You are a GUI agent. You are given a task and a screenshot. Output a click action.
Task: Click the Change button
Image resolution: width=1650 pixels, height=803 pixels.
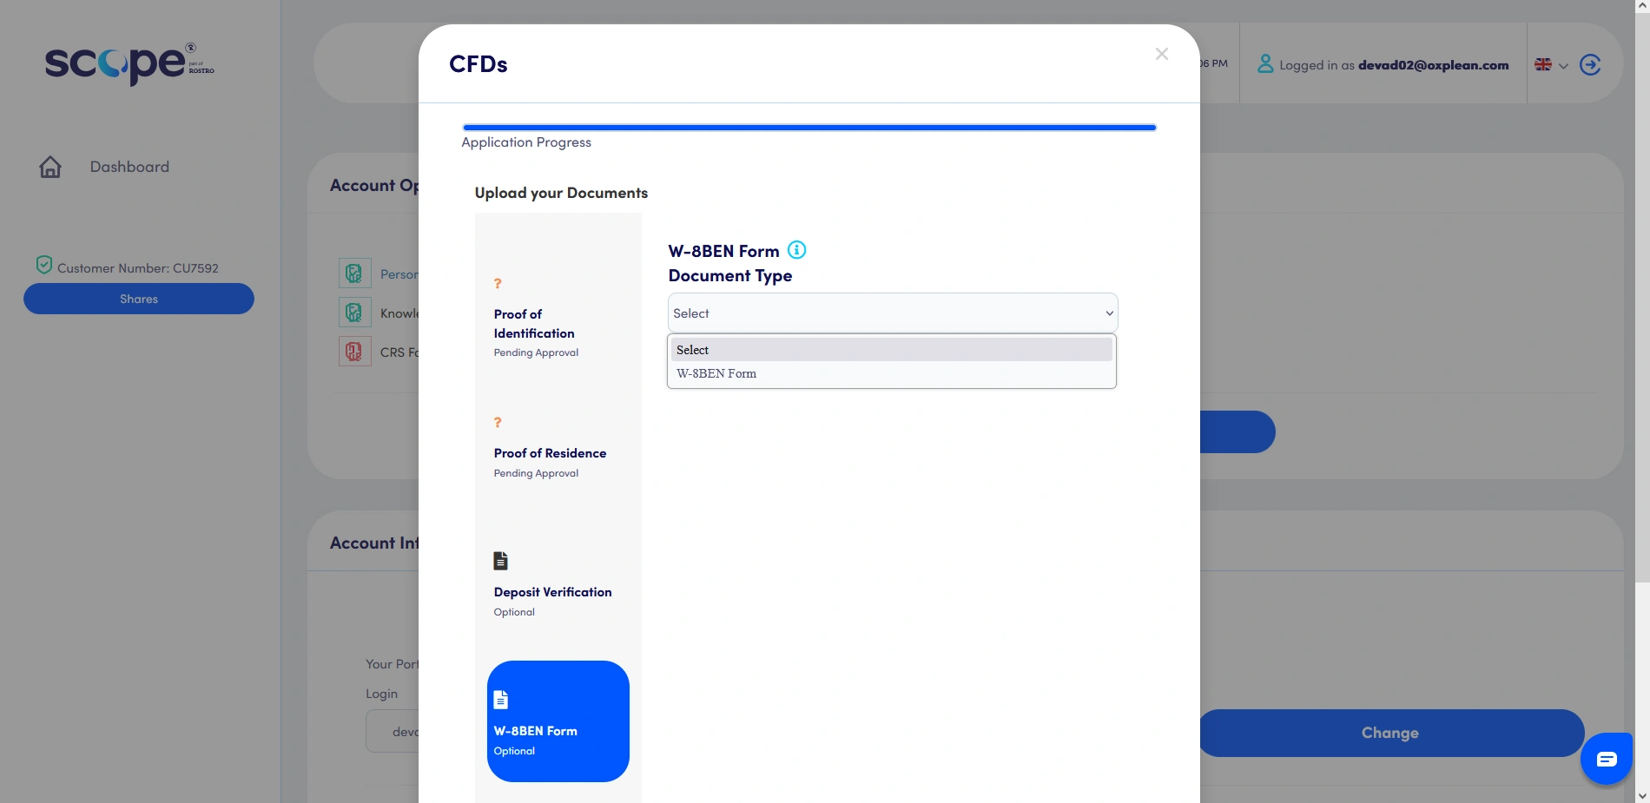(x=1389, y=732)
